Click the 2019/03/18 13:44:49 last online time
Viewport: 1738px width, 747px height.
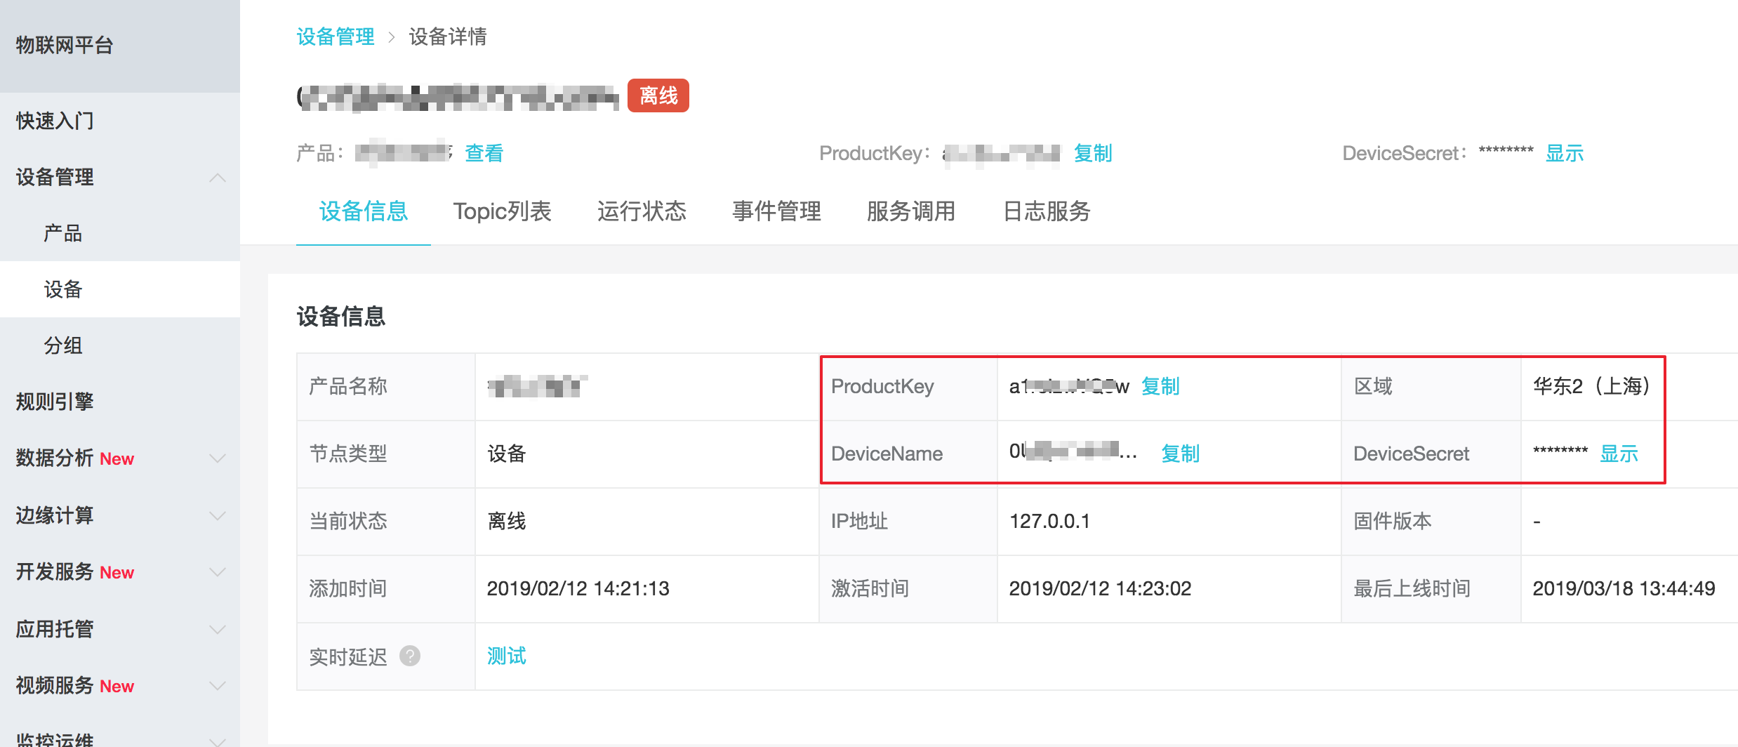click(1624, 588)
